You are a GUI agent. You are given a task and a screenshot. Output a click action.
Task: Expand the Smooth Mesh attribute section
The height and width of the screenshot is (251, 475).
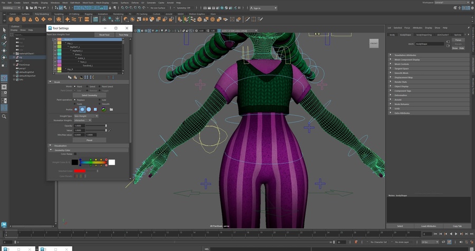click(x=402, y=73)
